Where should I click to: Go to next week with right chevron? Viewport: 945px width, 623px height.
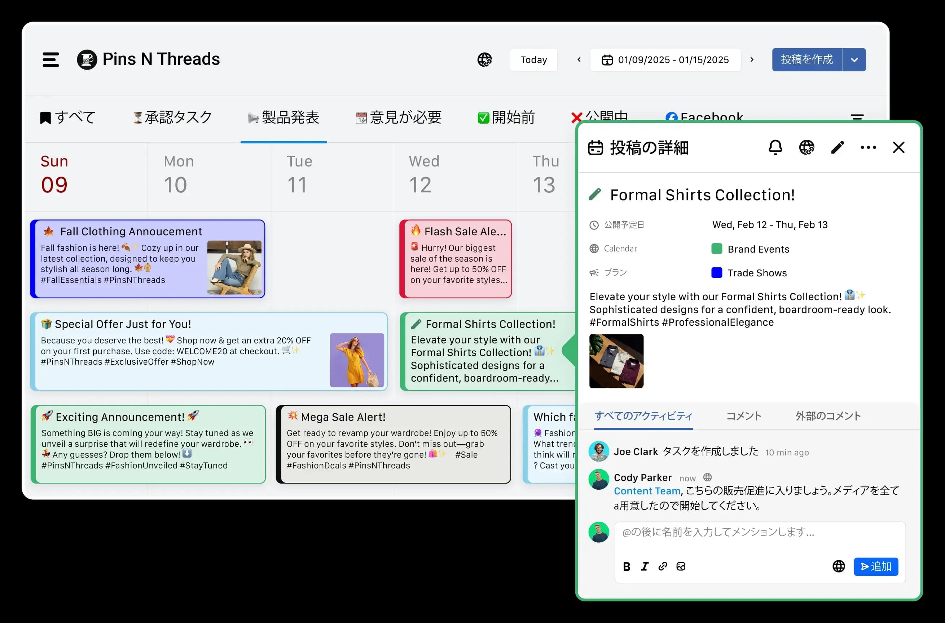pyautogui.click(x=752, y=59)
